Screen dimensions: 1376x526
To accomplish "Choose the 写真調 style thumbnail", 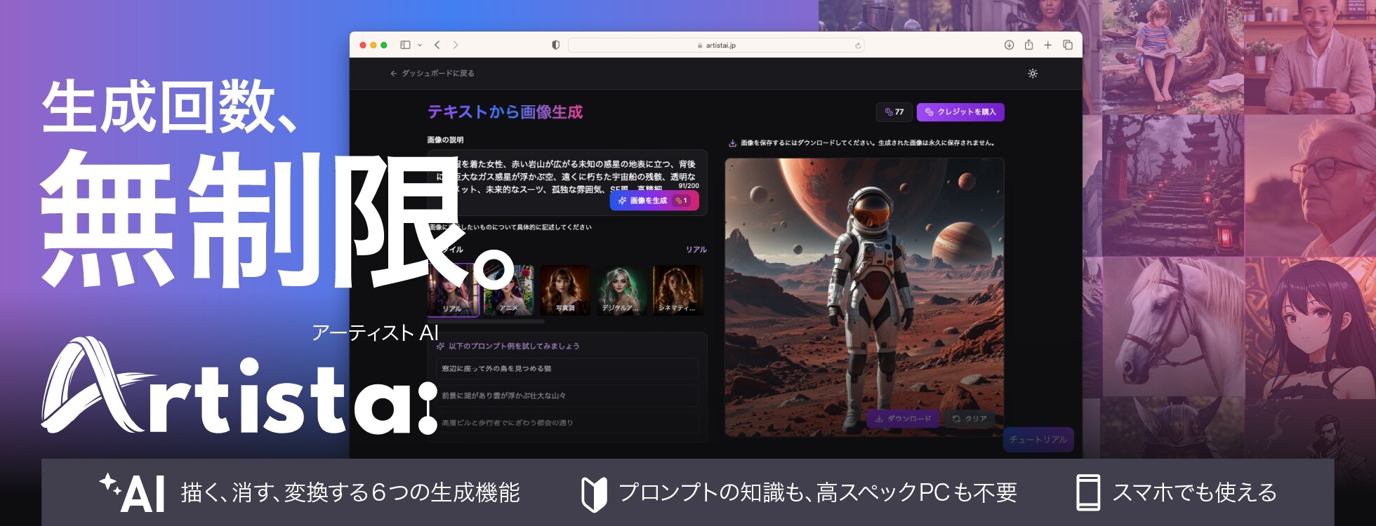I will [565, 290].
